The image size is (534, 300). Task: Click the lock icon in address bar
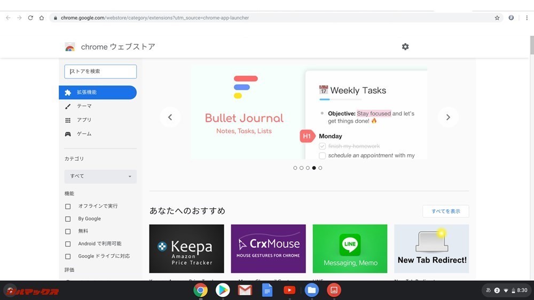pos(55,18)
